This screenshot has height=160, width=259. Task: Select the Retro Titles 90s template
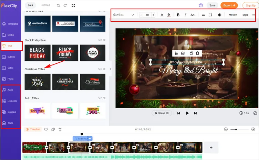93,111
